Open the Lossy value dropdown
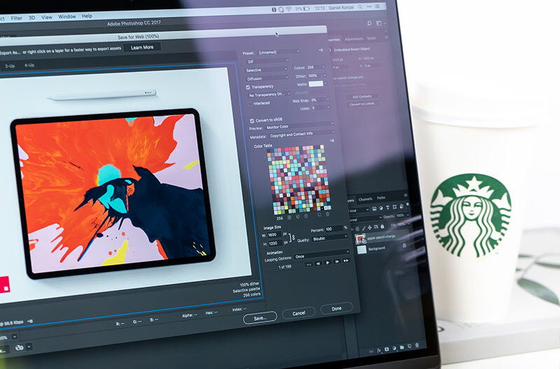The width and height of the screenshot is (560, 369). (x=320, y=108)
